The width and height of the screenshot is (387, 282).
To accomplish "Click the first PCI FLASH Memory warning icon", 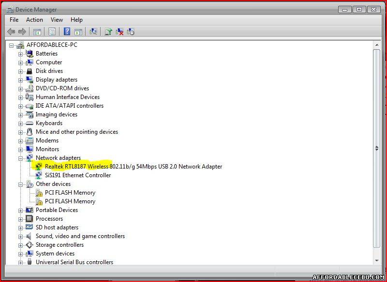I will (x=39, y=193).
